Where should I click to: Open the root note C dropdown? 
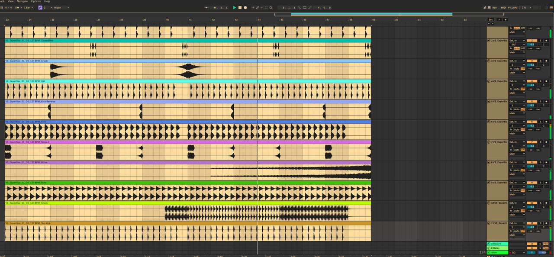[x=48, y=7]
